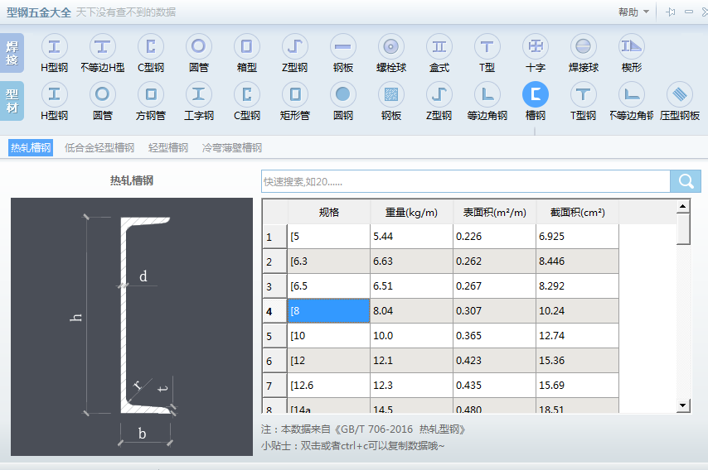
Task: Select 型材 H型钢 icon in second row
Action: [54, 94]
